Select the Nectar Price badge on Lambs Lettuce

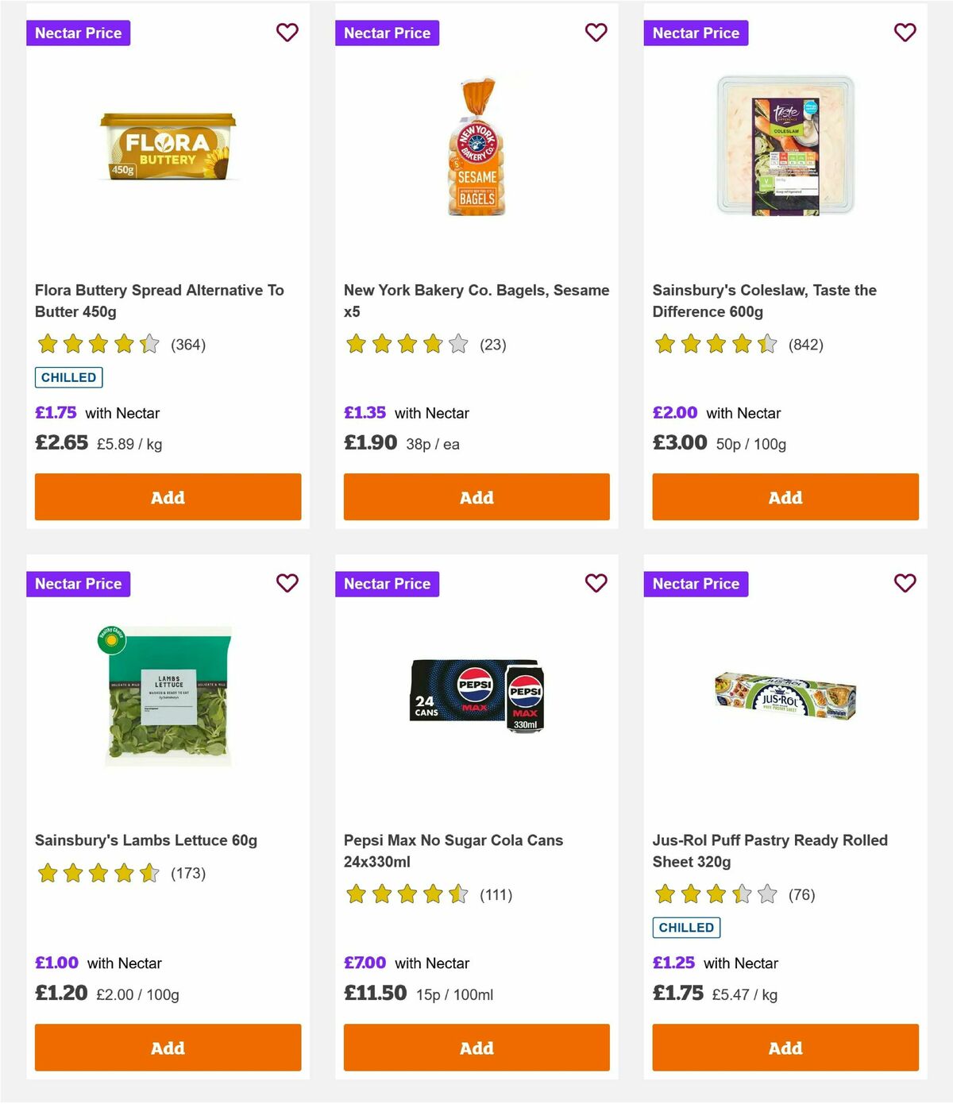click(79, 583)
